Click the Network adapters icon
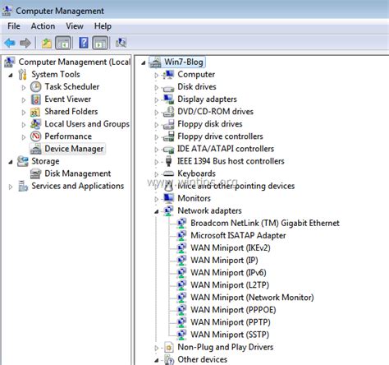Viewport: 389px width, 365px height. coord(168,210)
